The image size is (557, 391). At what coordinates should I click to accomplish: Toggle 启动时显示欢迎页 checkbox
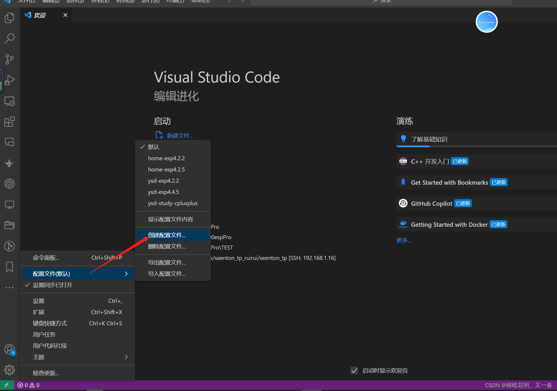click(x=354, y=371)
